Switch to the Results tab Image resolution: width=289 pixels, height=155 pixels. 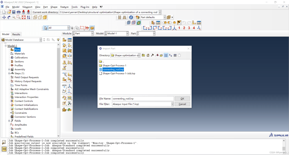(x=16, y=34)
